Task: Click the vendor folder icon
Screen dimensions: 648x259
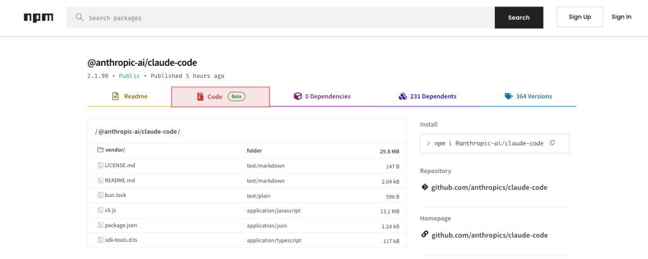Action: pyautogui.click(x=100, y=150)
